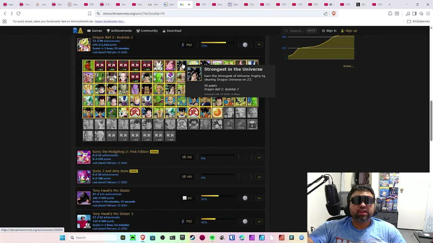This screenshot has width=433, height=243.
Task: Open the browser apps grid icon
Action: tap(4, 22)
